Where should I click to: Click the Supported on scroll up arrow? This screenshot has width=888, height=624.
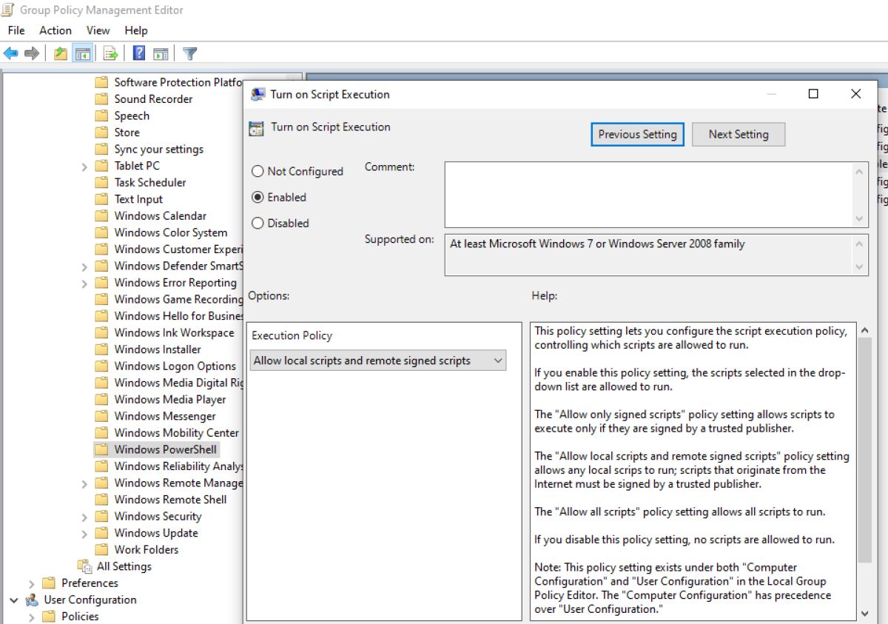coord(860,244)
